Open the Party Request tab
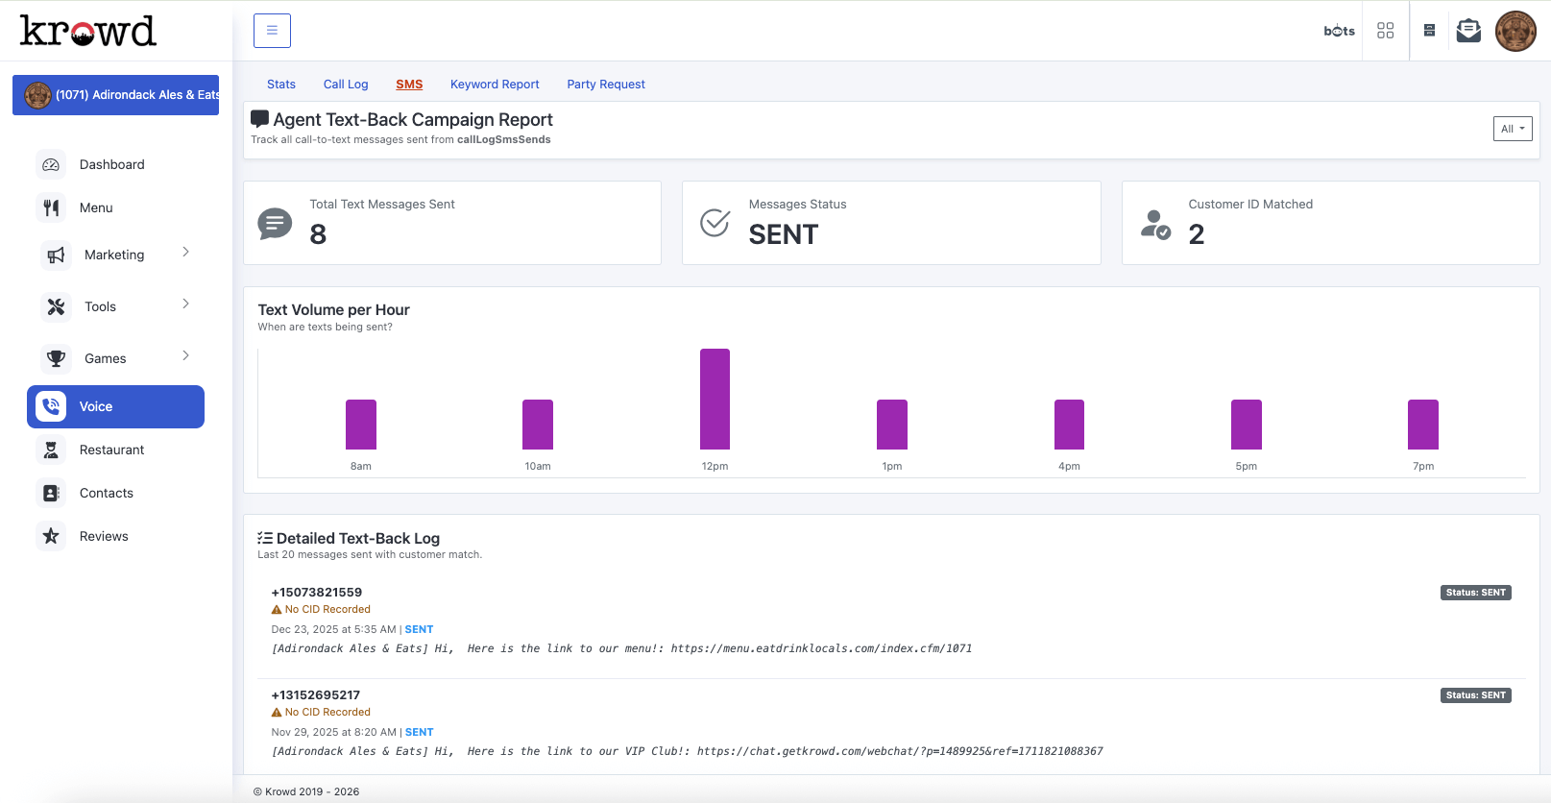1551x803 pixels. pos(606,85)
